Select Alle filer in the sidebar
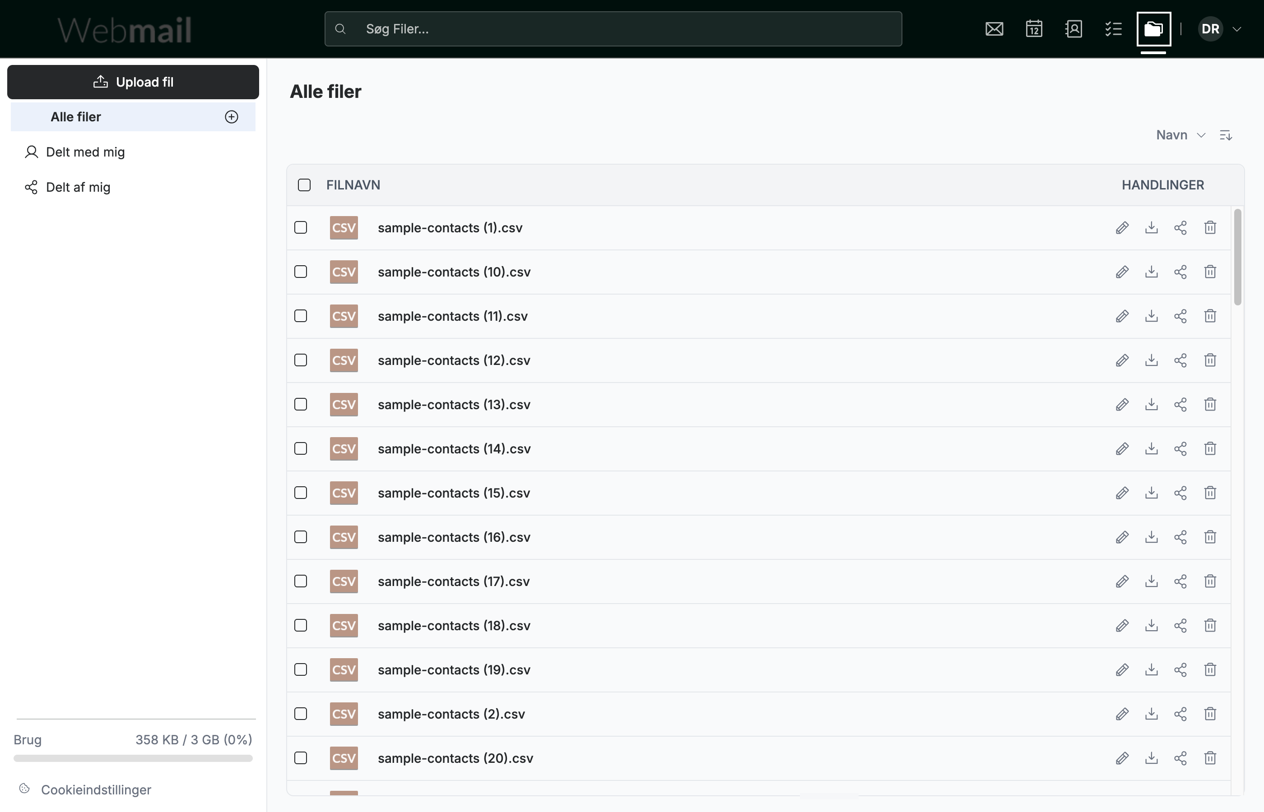 point(133,117)
